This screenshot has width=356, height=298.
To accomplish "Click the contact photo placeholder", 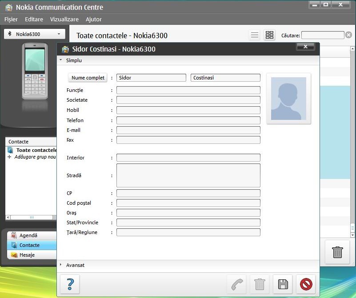I will pos(288,99).
